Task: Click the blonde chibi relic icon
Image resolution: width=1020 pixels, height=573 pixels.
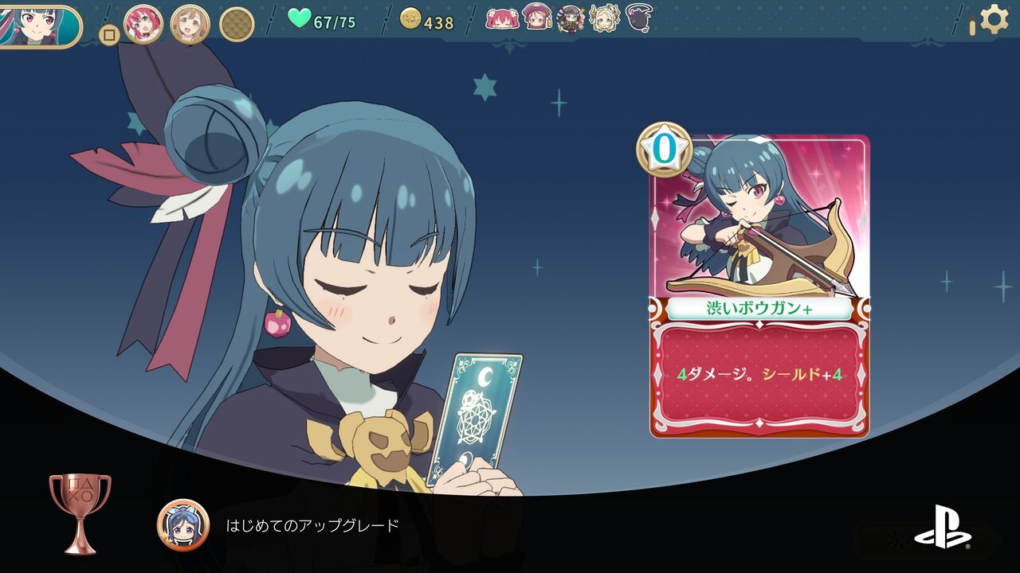Action: pyautogui.click(x=605, y=18)
